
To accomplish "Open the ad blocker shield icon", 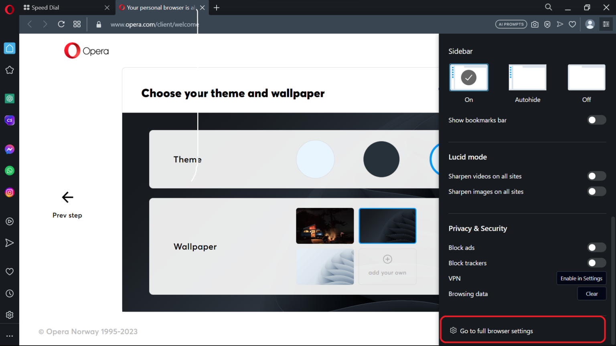I will (x=547, y=24).
